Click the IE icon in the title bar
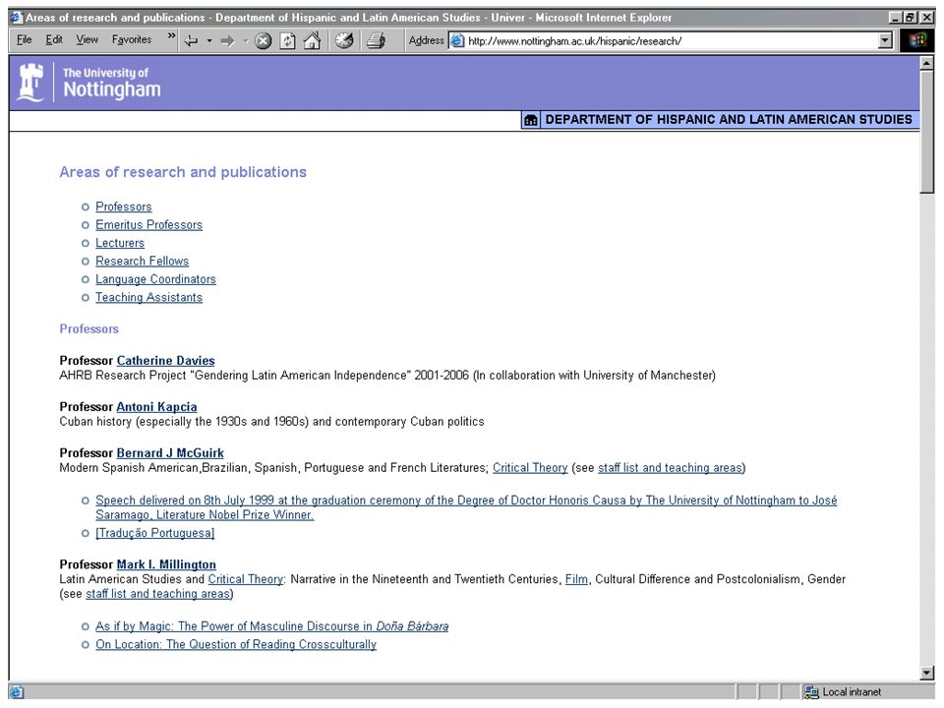The width and height of the screenshot is (944, 708). (16, 18)
